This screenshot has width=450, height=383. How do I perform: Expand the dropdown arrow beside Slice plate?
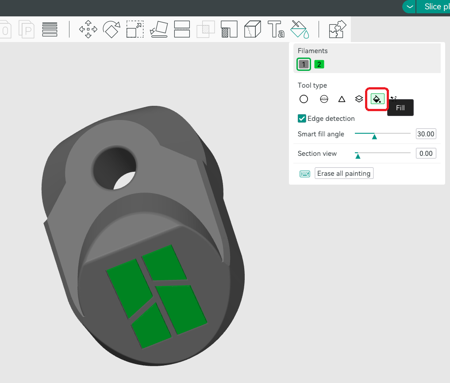[x=409, y=7]
